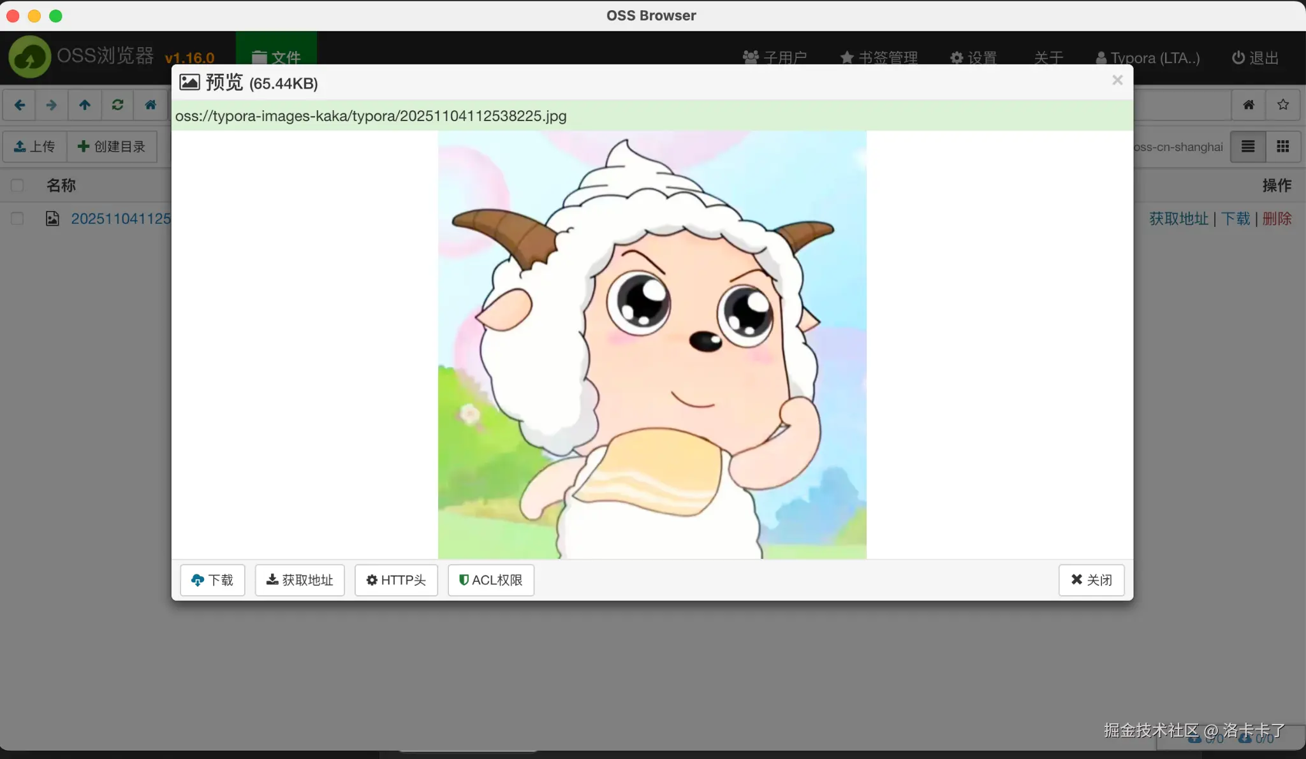Switch to list view layout
Viewport: 1306px width, 759px height.
click(x=1248, y=147)
